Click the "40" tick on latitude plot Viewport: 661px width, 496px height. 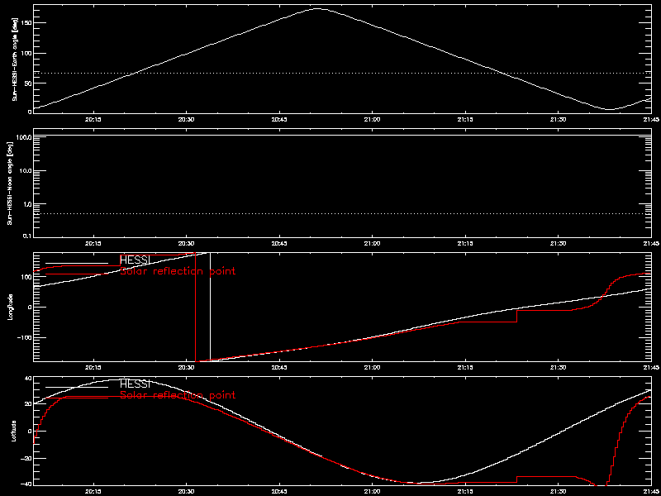[x=27, y=379]
